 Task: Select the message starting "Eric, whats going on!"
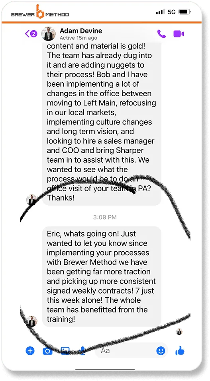point(102,276)
